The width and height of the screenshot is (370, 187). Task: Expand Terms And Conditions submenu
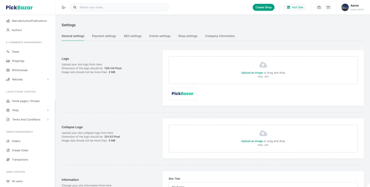[48, 119]
